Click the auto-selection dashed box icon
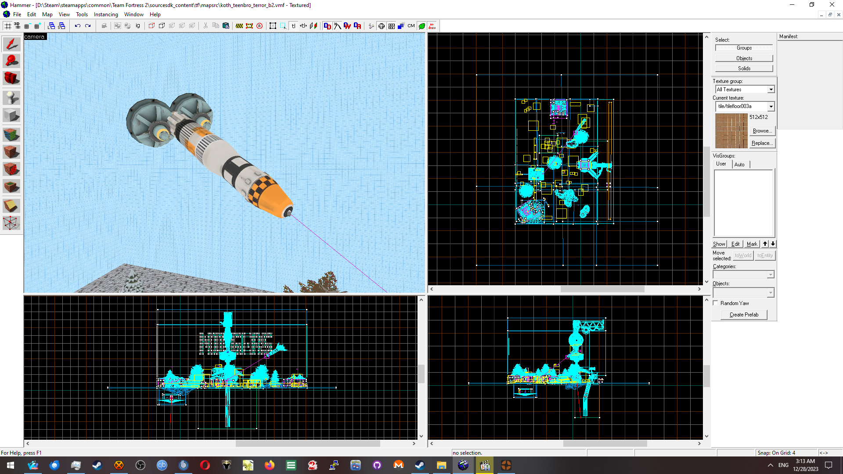This screenshot has width=843, height=474. point(283,26)
